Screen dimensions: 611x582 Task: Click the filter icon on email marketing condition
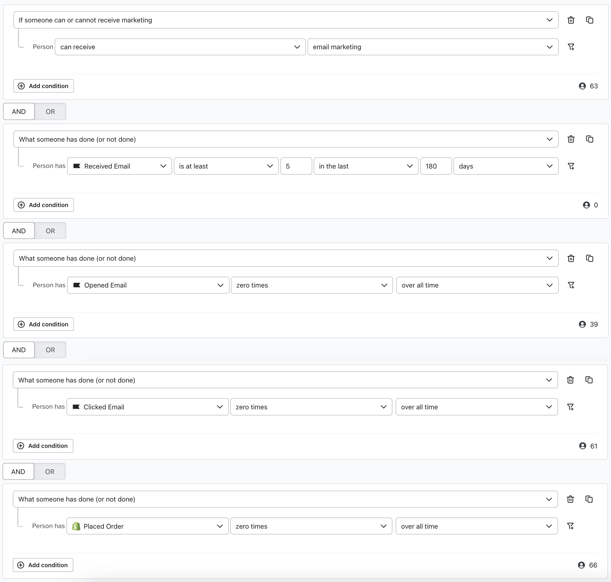tap(571, 47)
